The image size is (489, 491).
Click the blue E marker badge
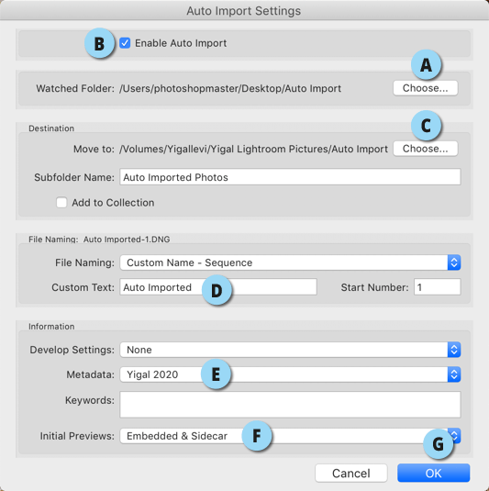coord(216,374)
